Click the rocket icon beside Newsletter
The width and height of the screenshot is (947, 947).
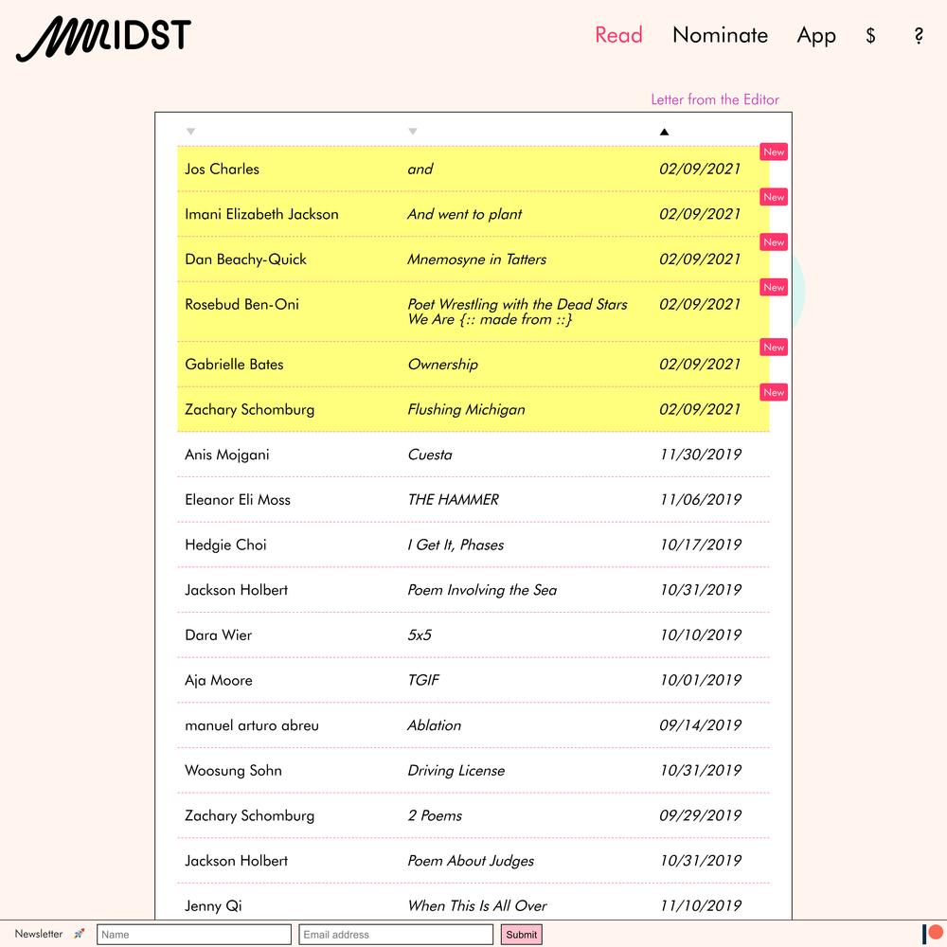(80, 934)
